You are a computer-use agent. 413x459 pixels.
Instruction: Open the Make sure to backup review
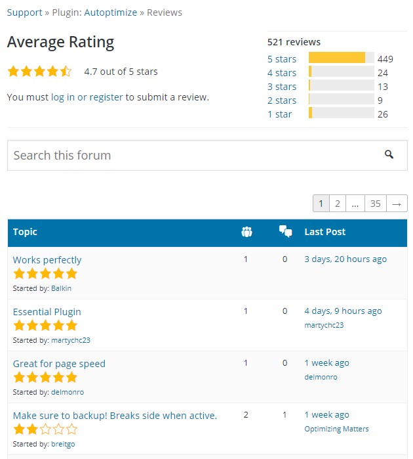pyautogui.click(x=115, y=416)
